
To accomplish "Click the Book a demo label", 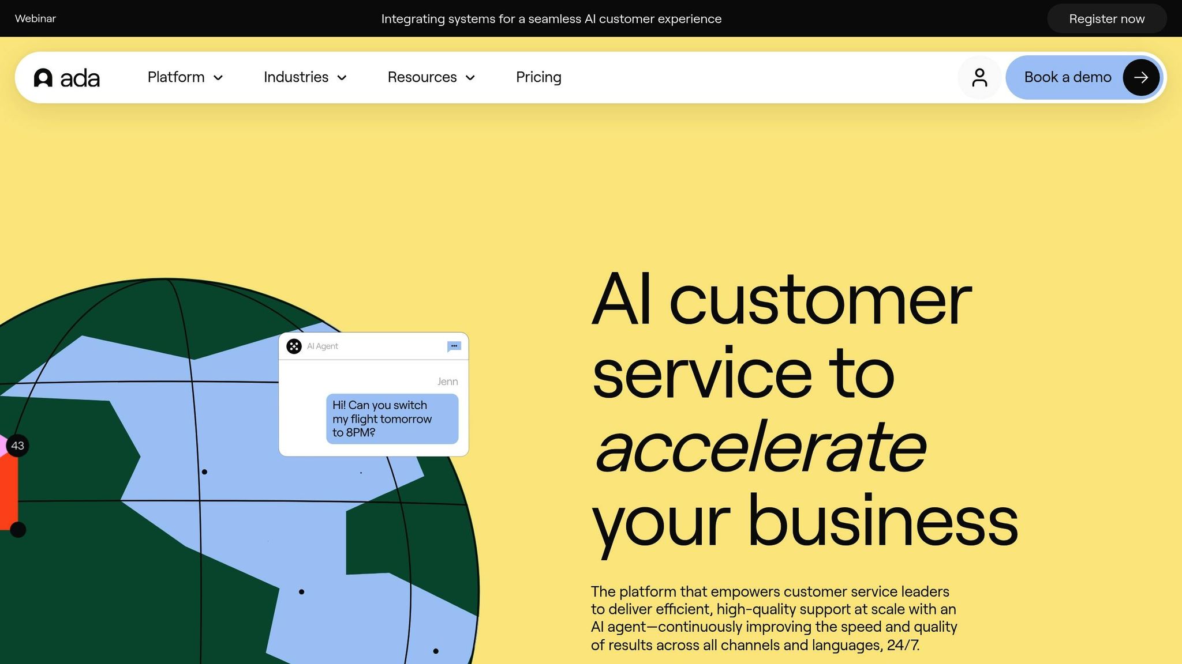I will point(1068,77).
